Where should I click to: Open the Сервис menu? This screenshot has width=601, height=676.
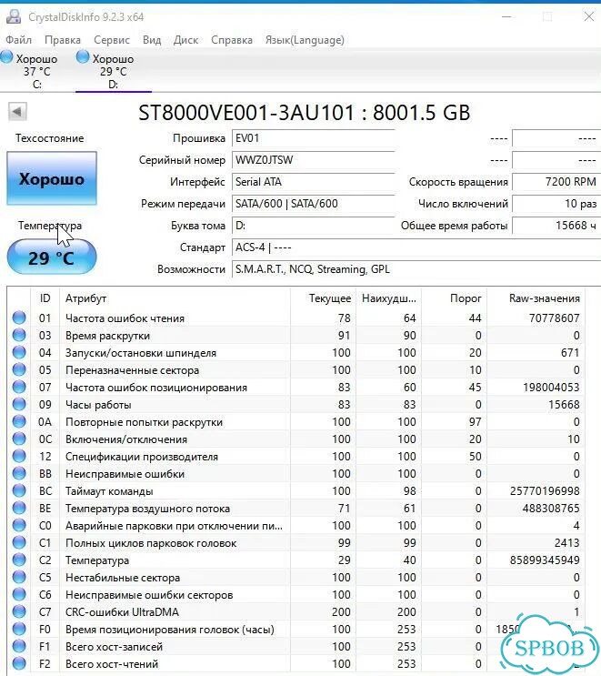112,40
